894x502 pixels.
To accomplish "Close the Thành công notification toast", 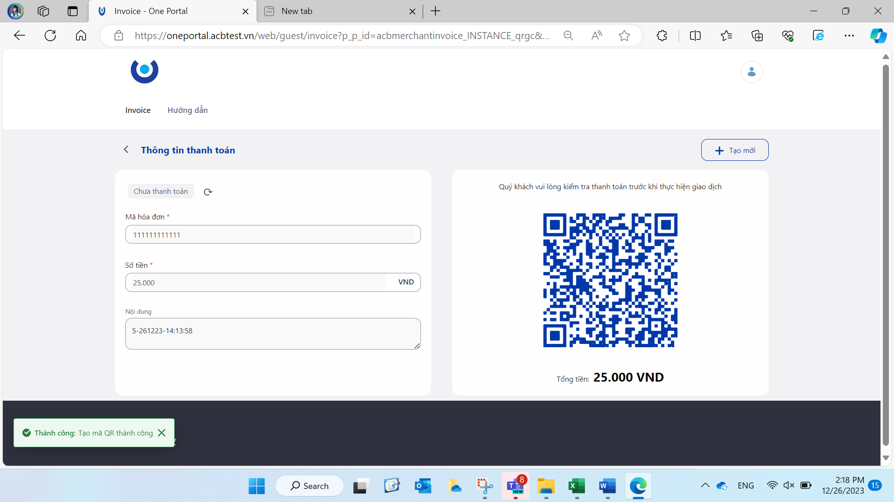I will 162,432.
